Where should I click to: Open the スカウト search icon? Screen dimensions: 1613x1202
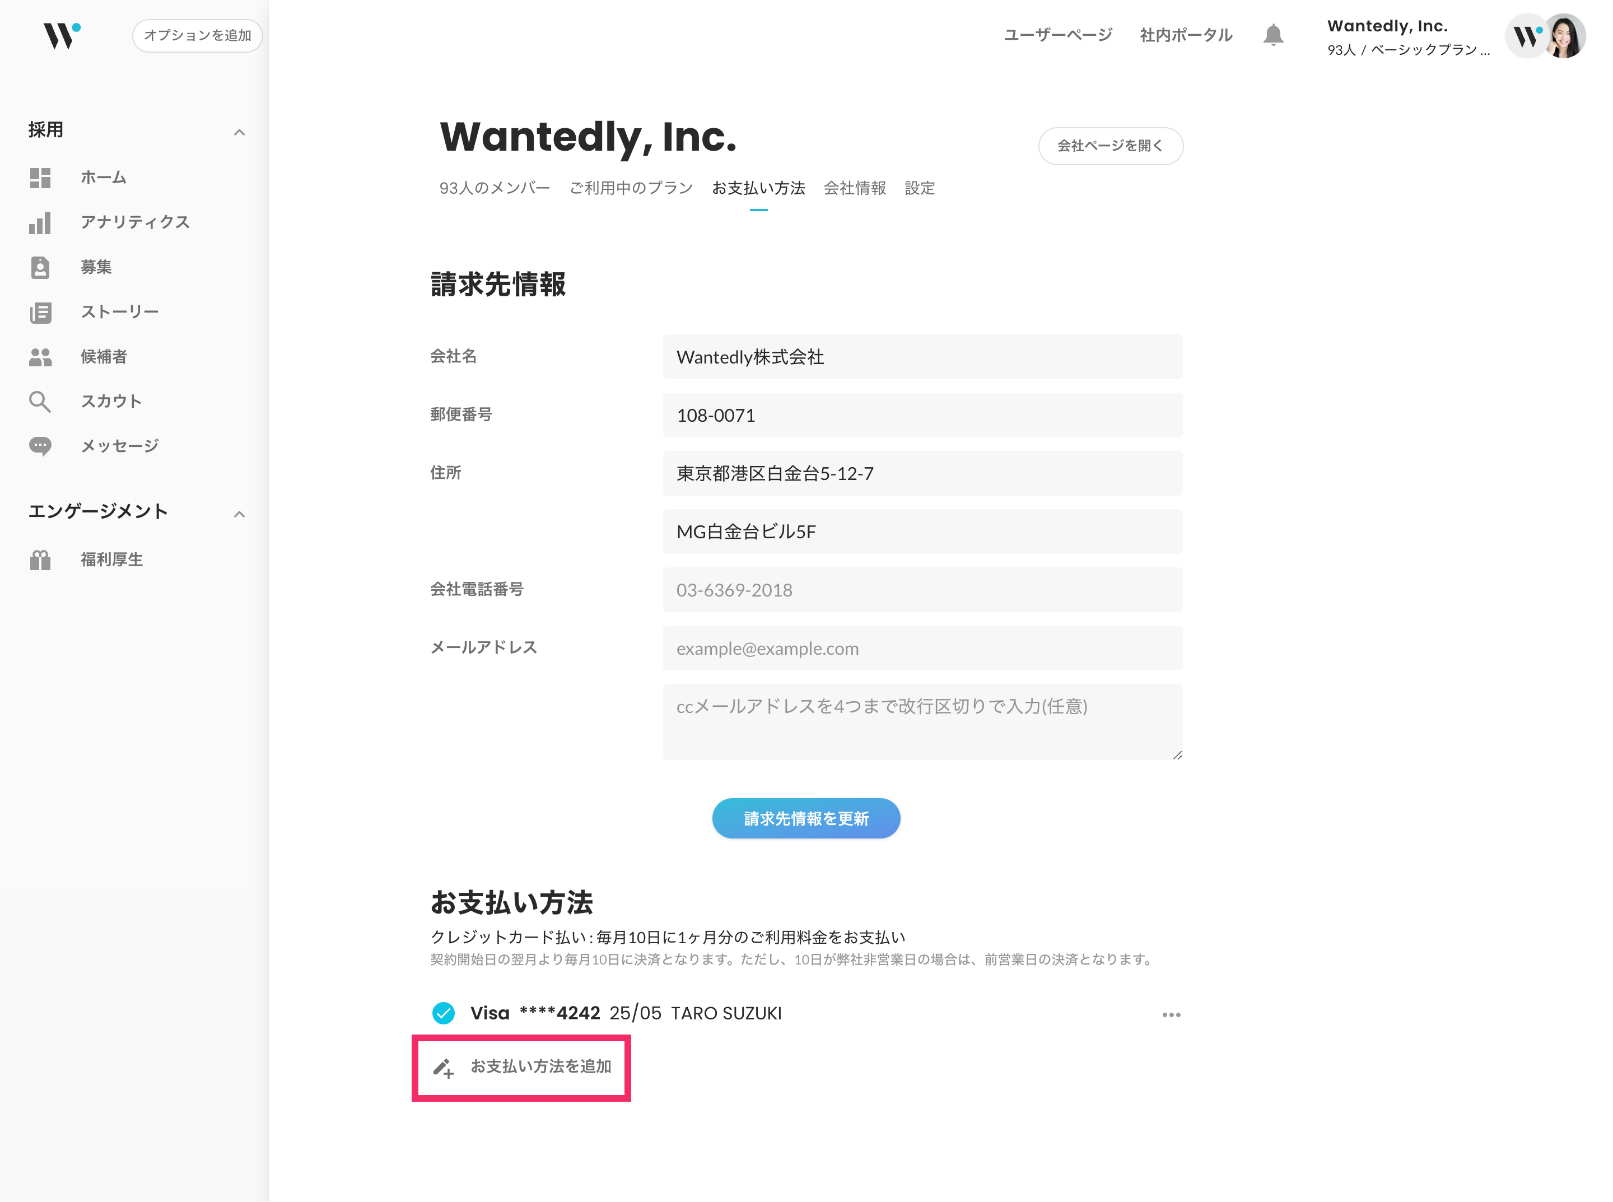tap(40, 402)
